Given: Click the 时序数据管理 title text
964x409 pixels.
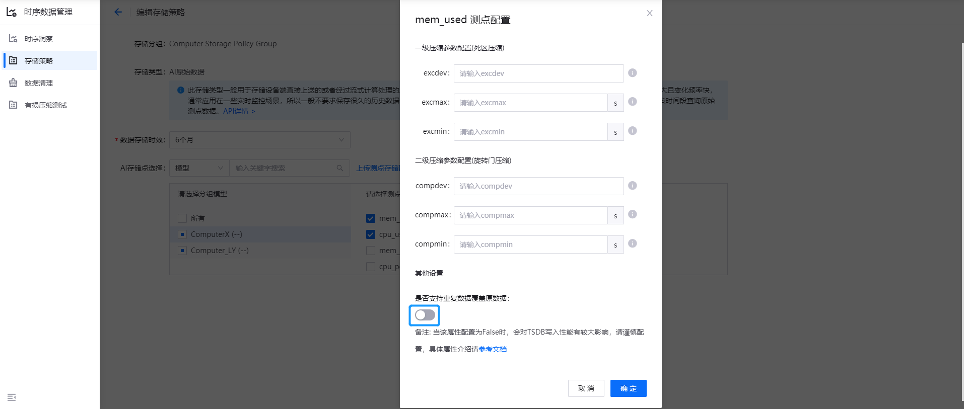Looking at the screenshot, I should (48, 12).
